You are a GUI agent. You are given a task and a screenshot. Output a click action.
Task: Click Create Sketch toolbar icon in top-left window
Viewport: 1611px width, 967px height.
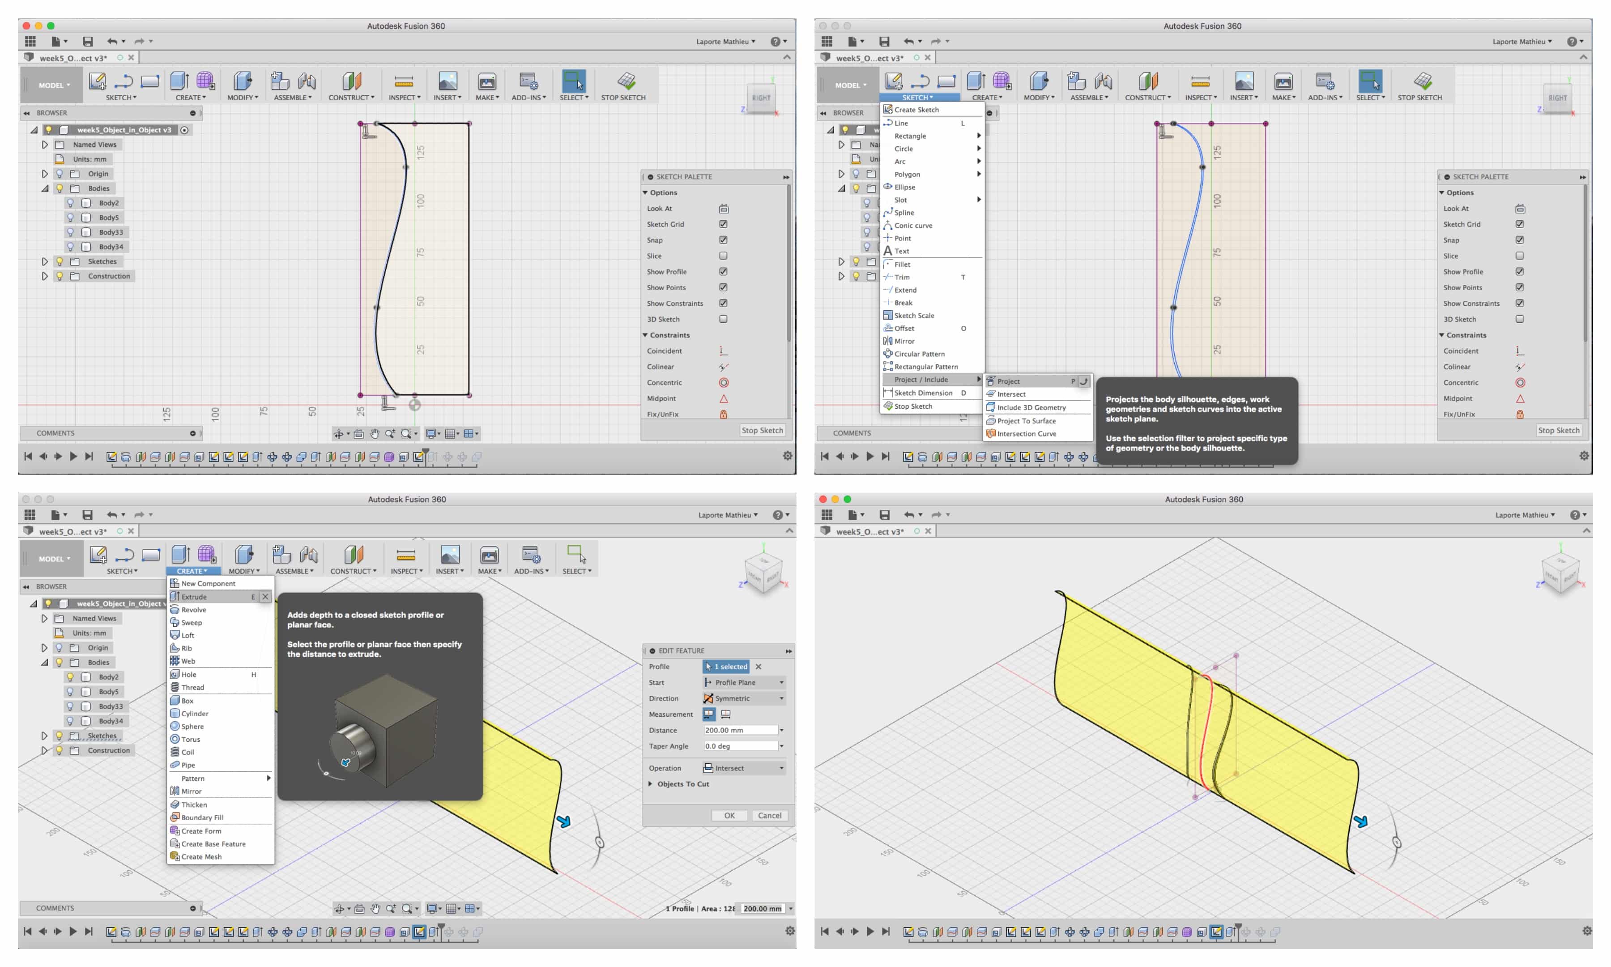tap(97, 81)
